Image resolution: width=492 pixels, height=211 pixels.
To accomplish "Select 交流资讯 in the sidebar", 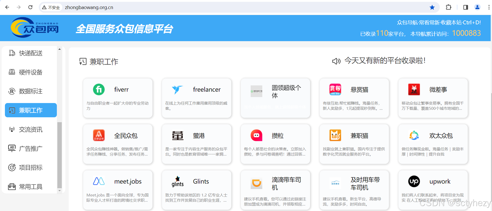I will [31, 129].
